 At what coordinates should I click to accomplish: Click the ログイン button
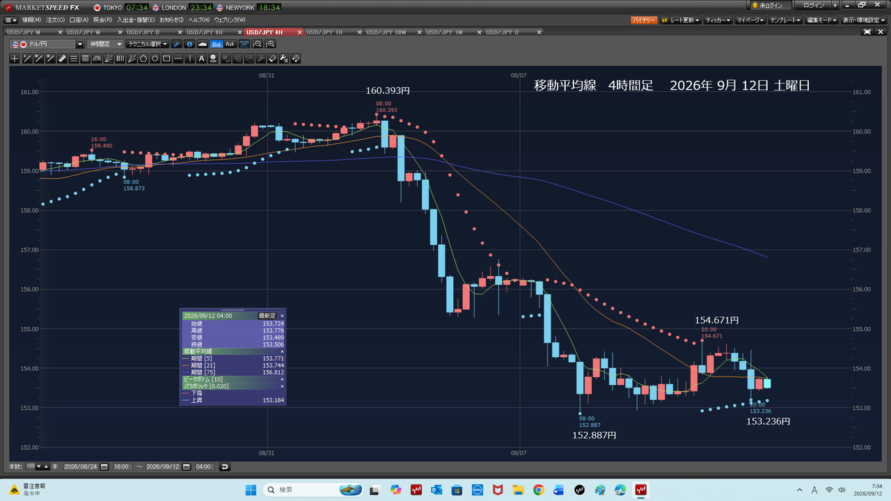[x=814, y=6]
